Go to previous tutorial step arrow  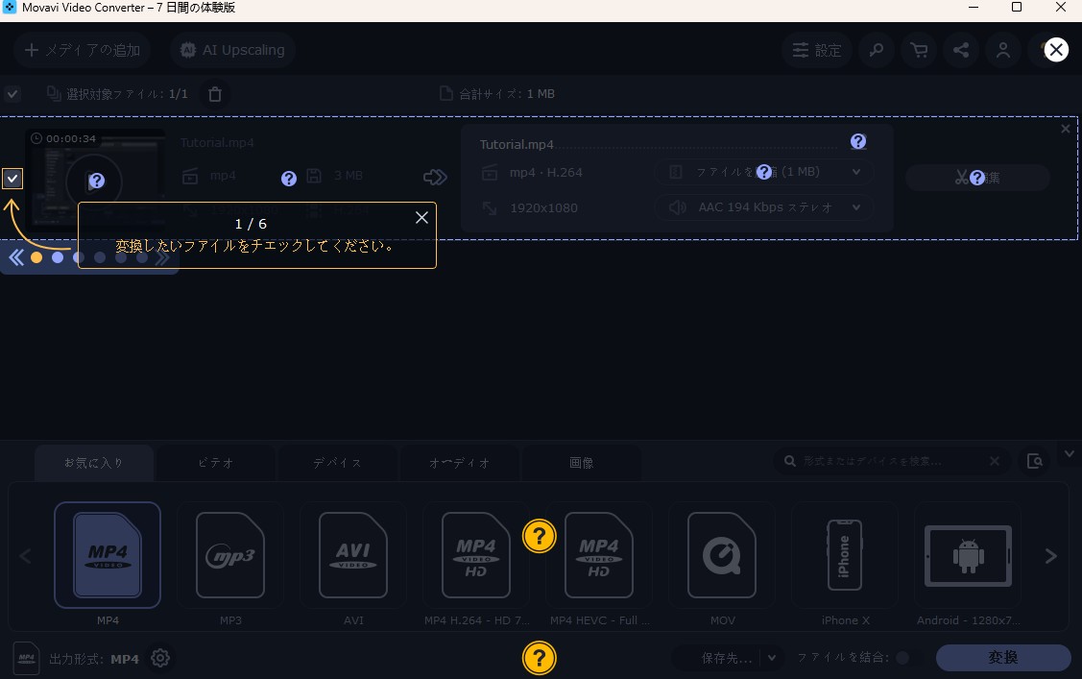coord(16,258)
